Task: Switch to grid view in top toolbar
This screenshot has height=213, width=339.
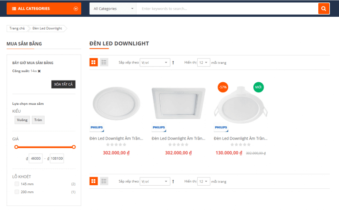Action: pos(94,62)
